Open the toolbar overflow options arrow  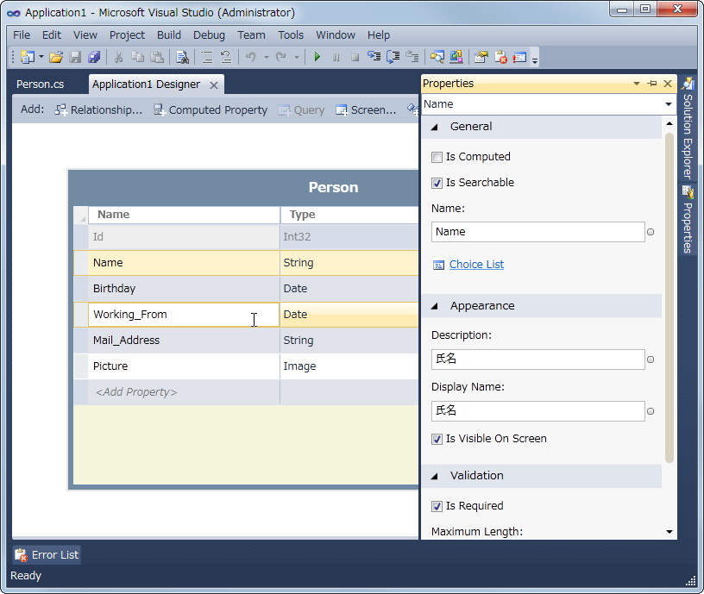click(x=534, y=59)
